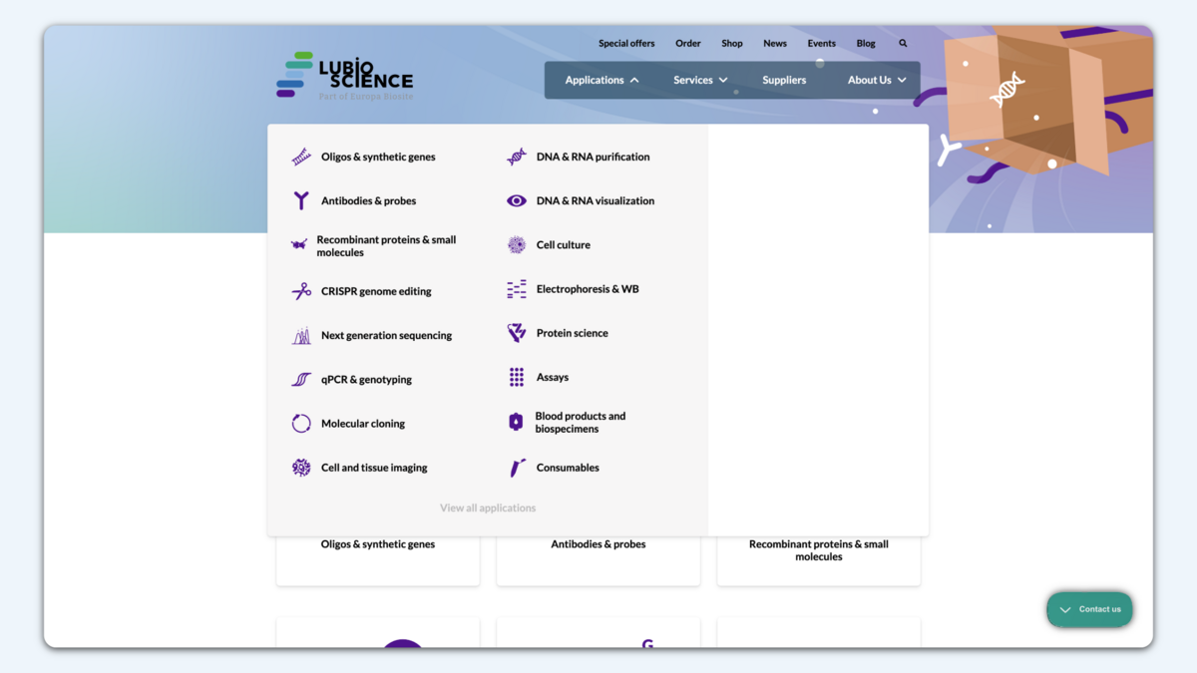Viewport: 1197px width, 673px height.
Task: Go to the Shop page
Action: (732, 44)
